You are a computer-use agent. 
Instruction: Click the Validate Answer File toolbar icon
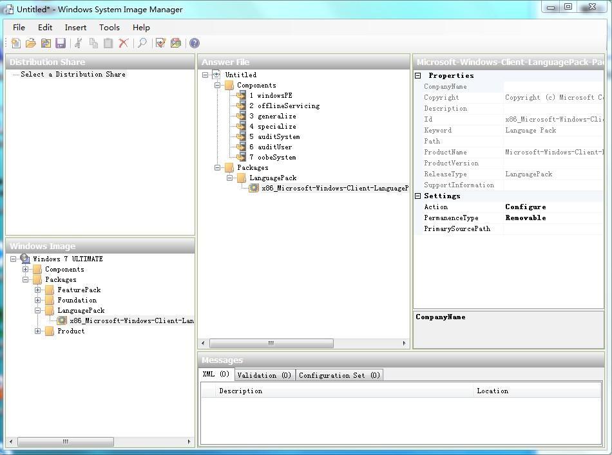pos(160,43)
